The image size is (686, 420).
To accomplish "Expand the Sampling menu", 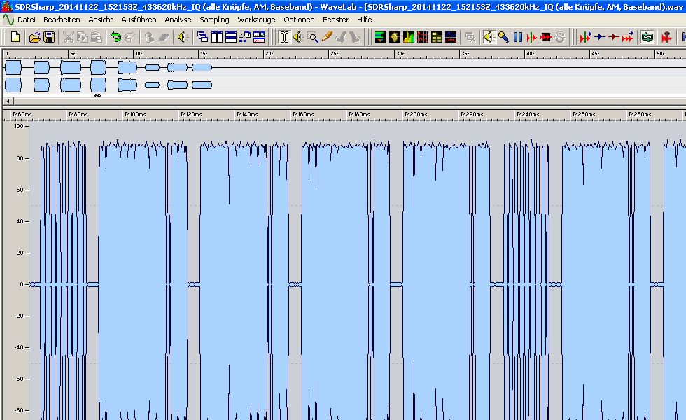I will pos(214,20).
